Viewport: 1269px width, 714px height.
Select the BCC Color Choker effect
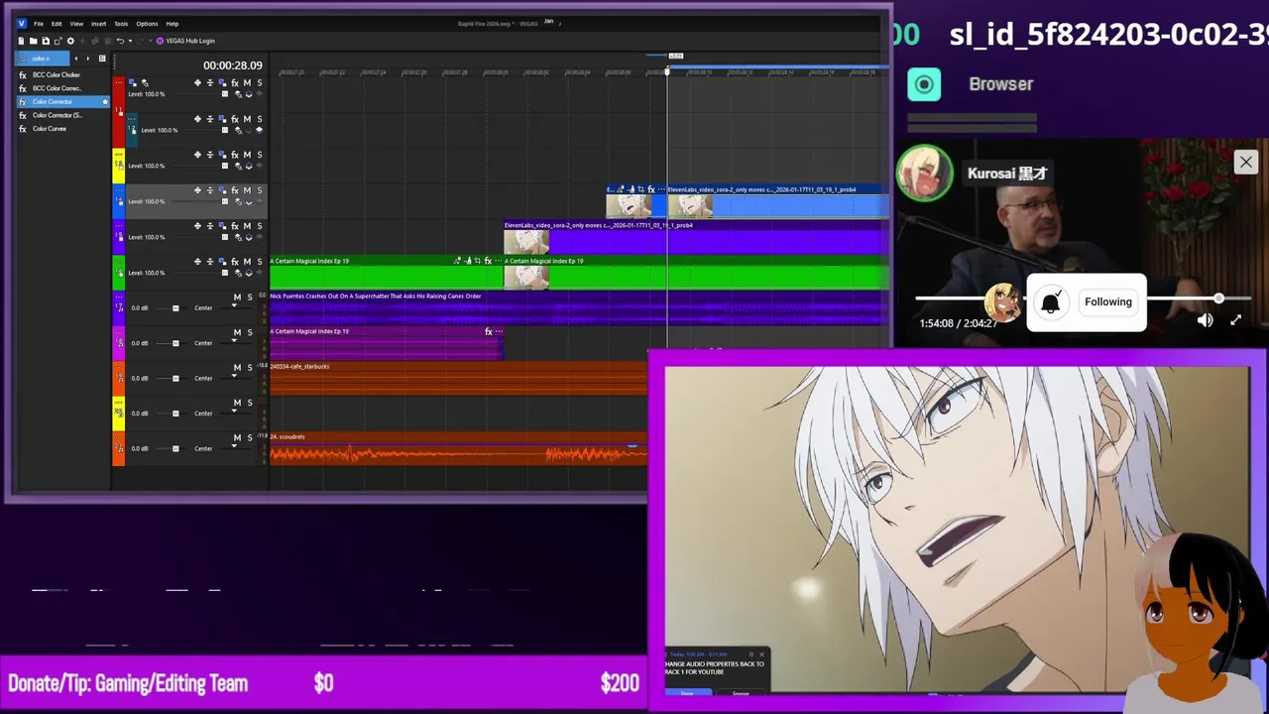(x=56, y=74)
